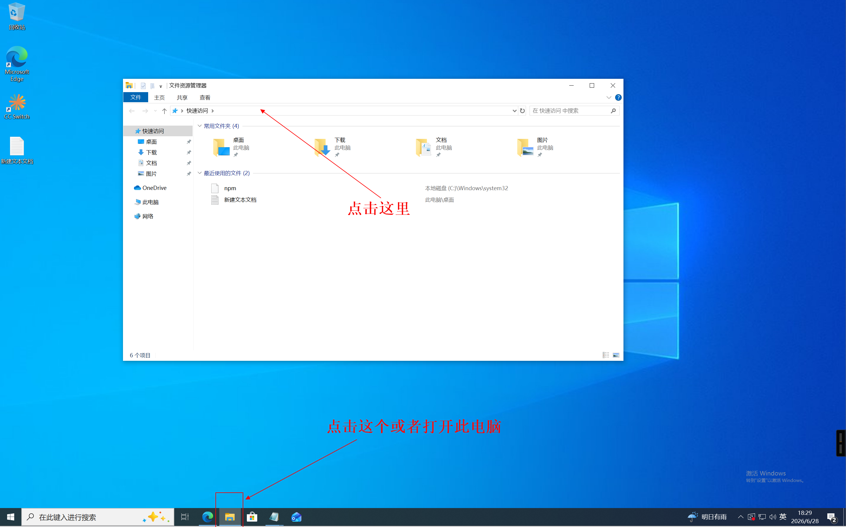Open the Customize Quick Access Toolbar dropdown
Viewport: 846px width, 527px height.
[x=161, y=86]
